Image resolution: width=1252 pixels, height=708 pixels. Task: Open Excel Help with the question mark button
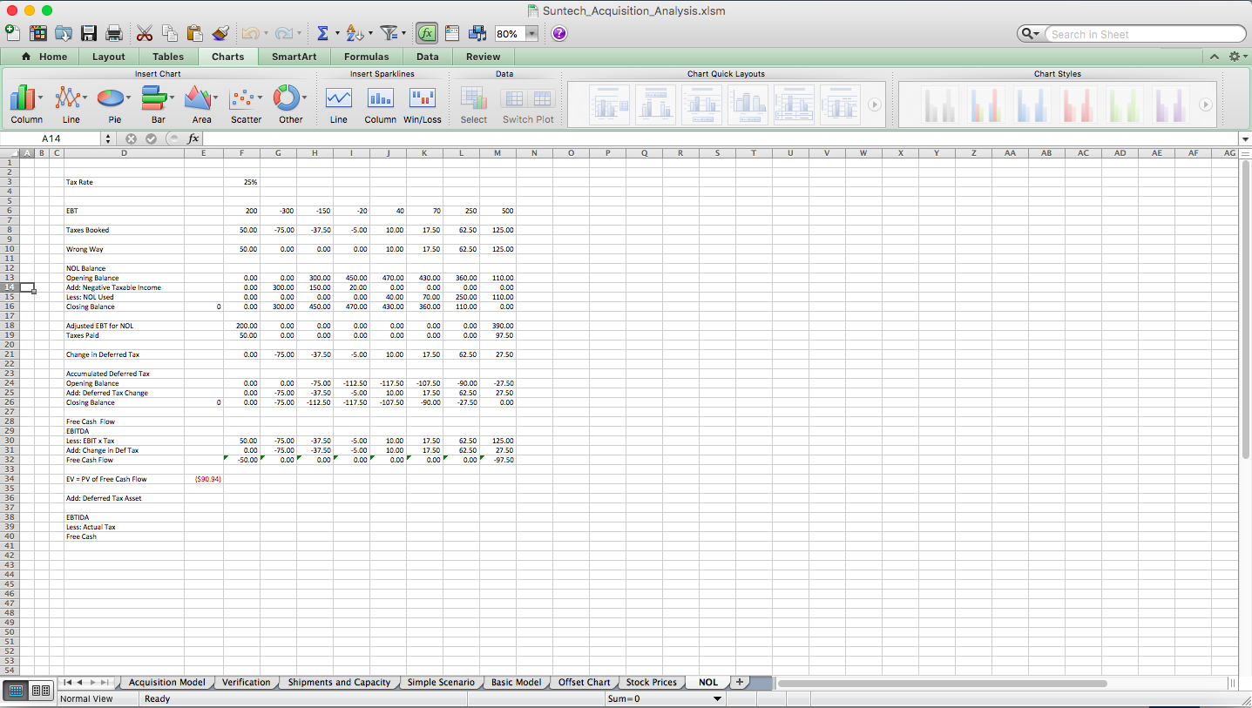click(x=558, y=33)
